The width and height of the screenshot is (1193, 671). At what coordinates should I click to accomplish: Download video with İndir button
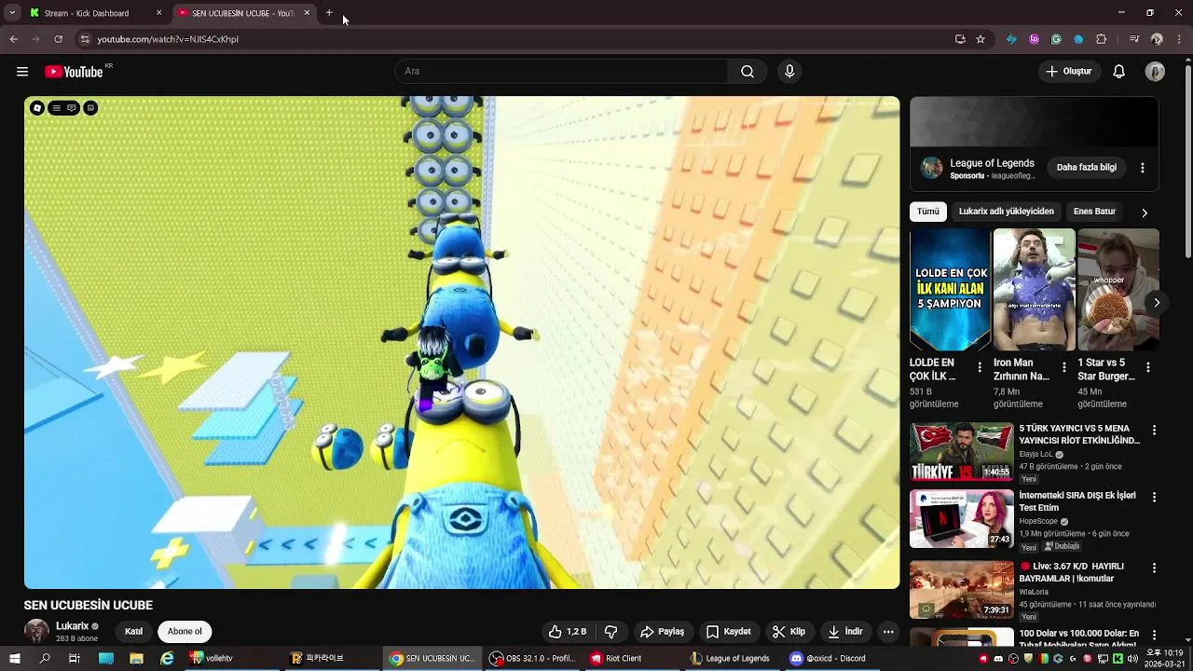click(x=844, y=632)
